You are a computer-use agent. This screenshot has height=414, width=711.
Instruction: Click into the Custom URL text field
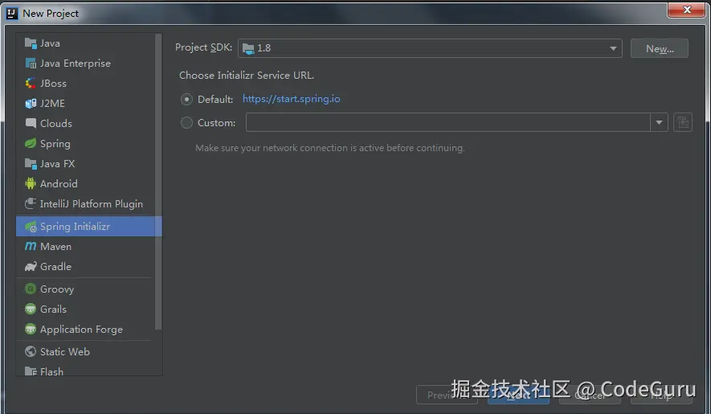click(448, 122)
